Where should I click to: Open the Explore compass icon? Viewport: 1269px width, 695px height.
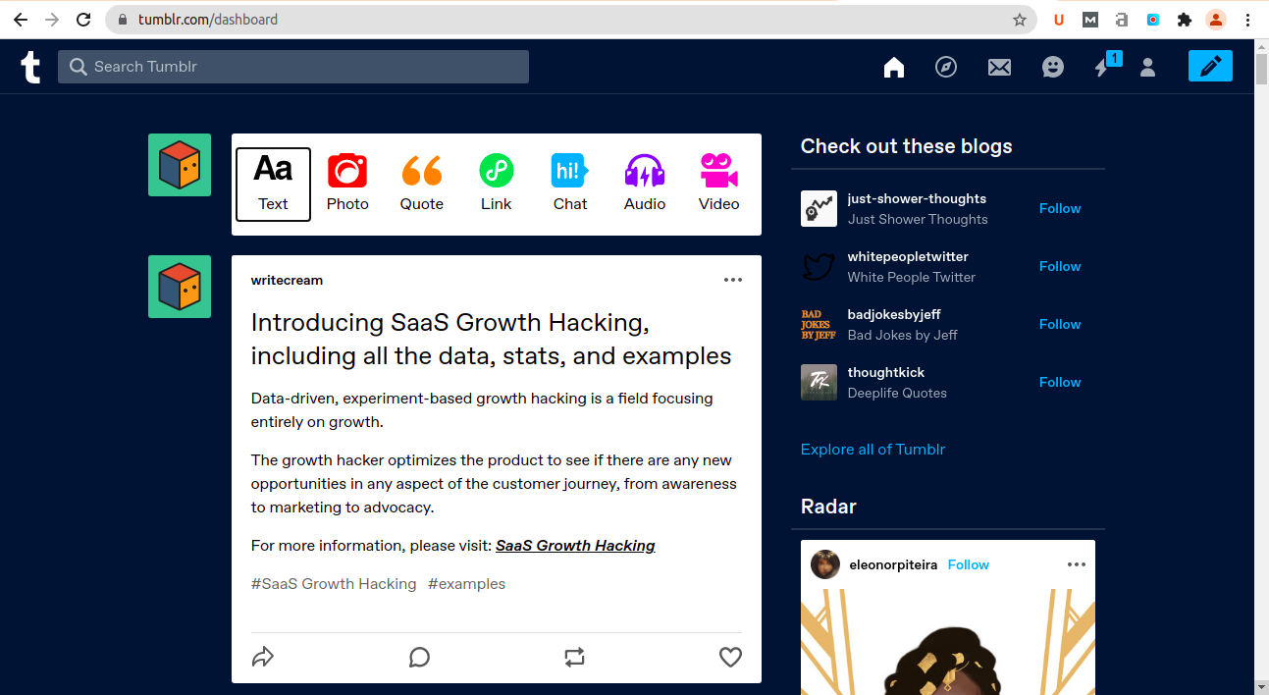point(946,67)
